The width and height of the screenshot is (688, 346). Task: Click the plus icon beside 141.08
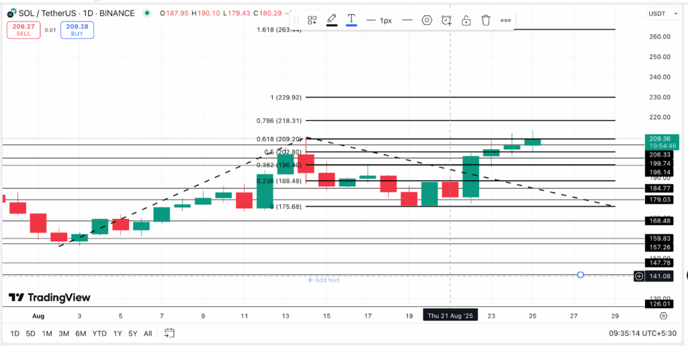click(x=640, y=276)
